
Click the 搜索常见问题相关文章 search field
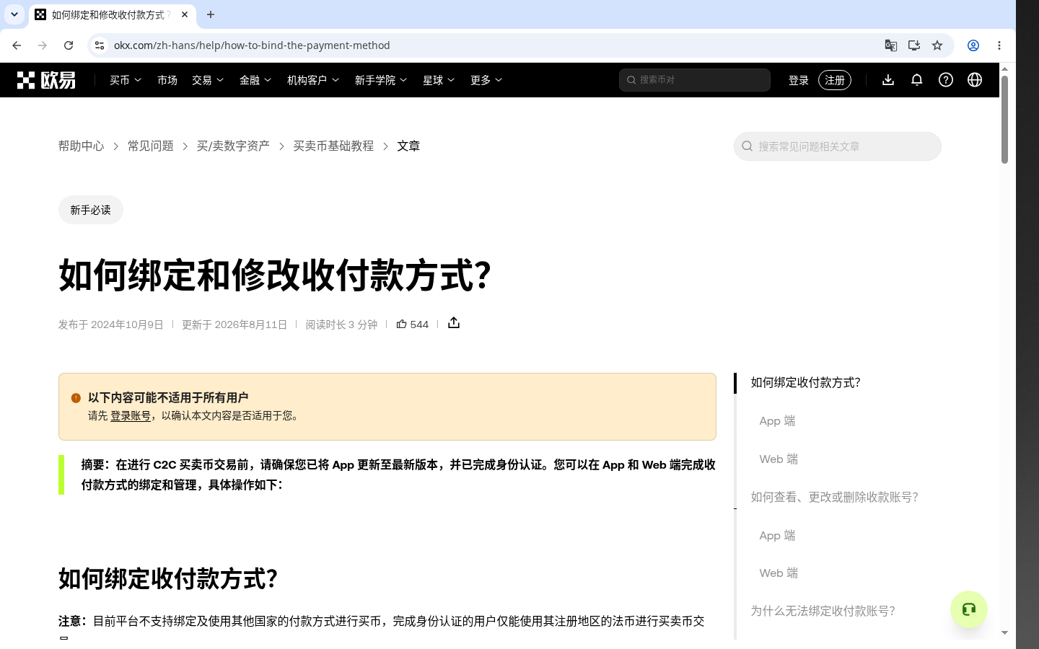click(838, 146)
